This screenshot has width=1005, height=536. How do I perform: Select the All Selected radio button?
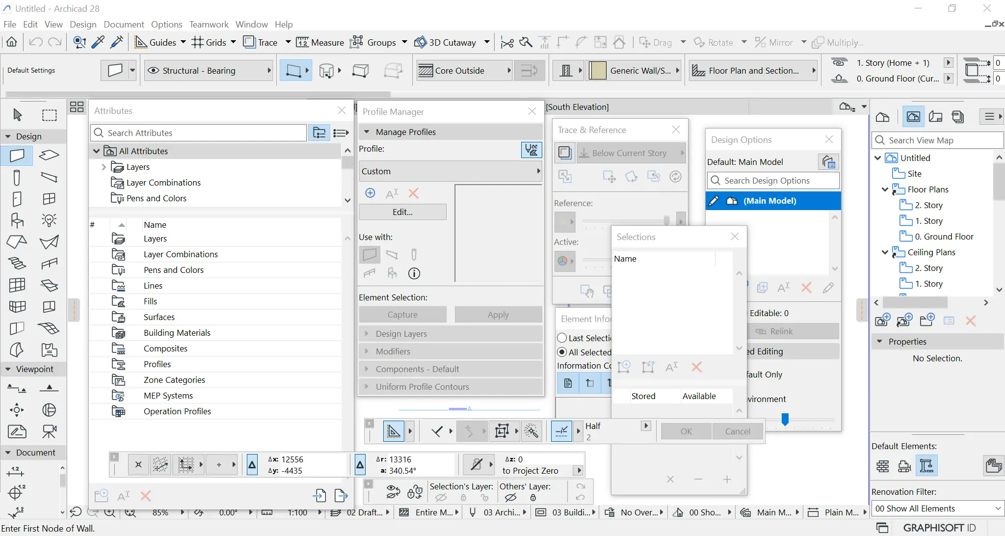click(562, 352)
